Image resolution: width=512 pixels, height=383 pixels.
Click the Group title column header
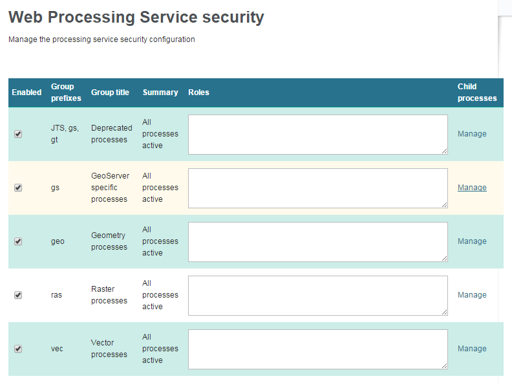pyautogui.click(x=110, y=93)
